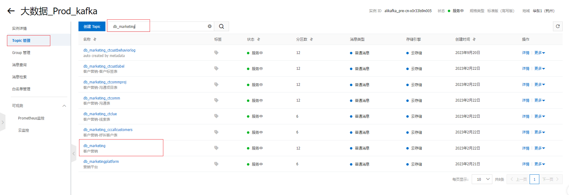Click tag icon for db_marketing_ctcommproj
This screenshot has height=195, width=569.
pos(216,85)
